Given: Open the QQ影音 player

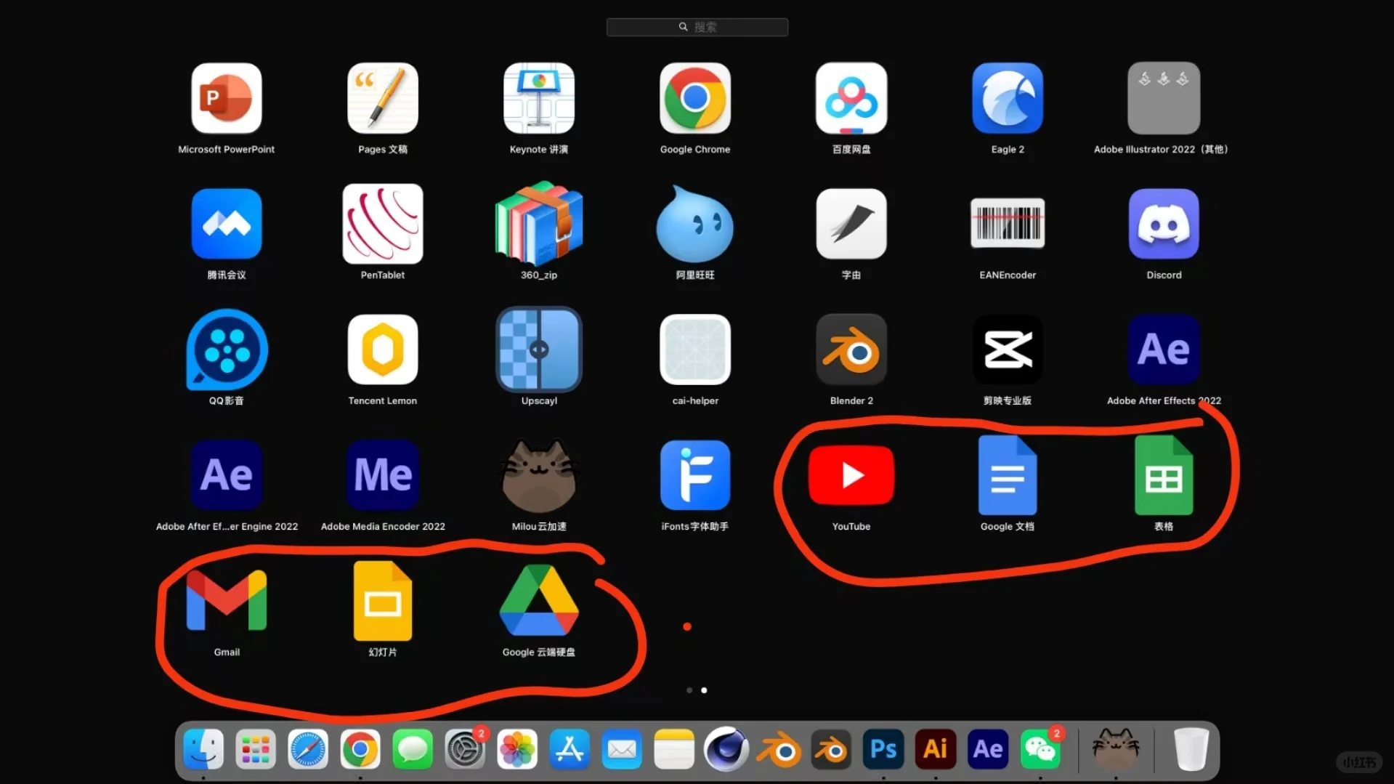Looking at the screenshot, I should (x=227, y=350).
